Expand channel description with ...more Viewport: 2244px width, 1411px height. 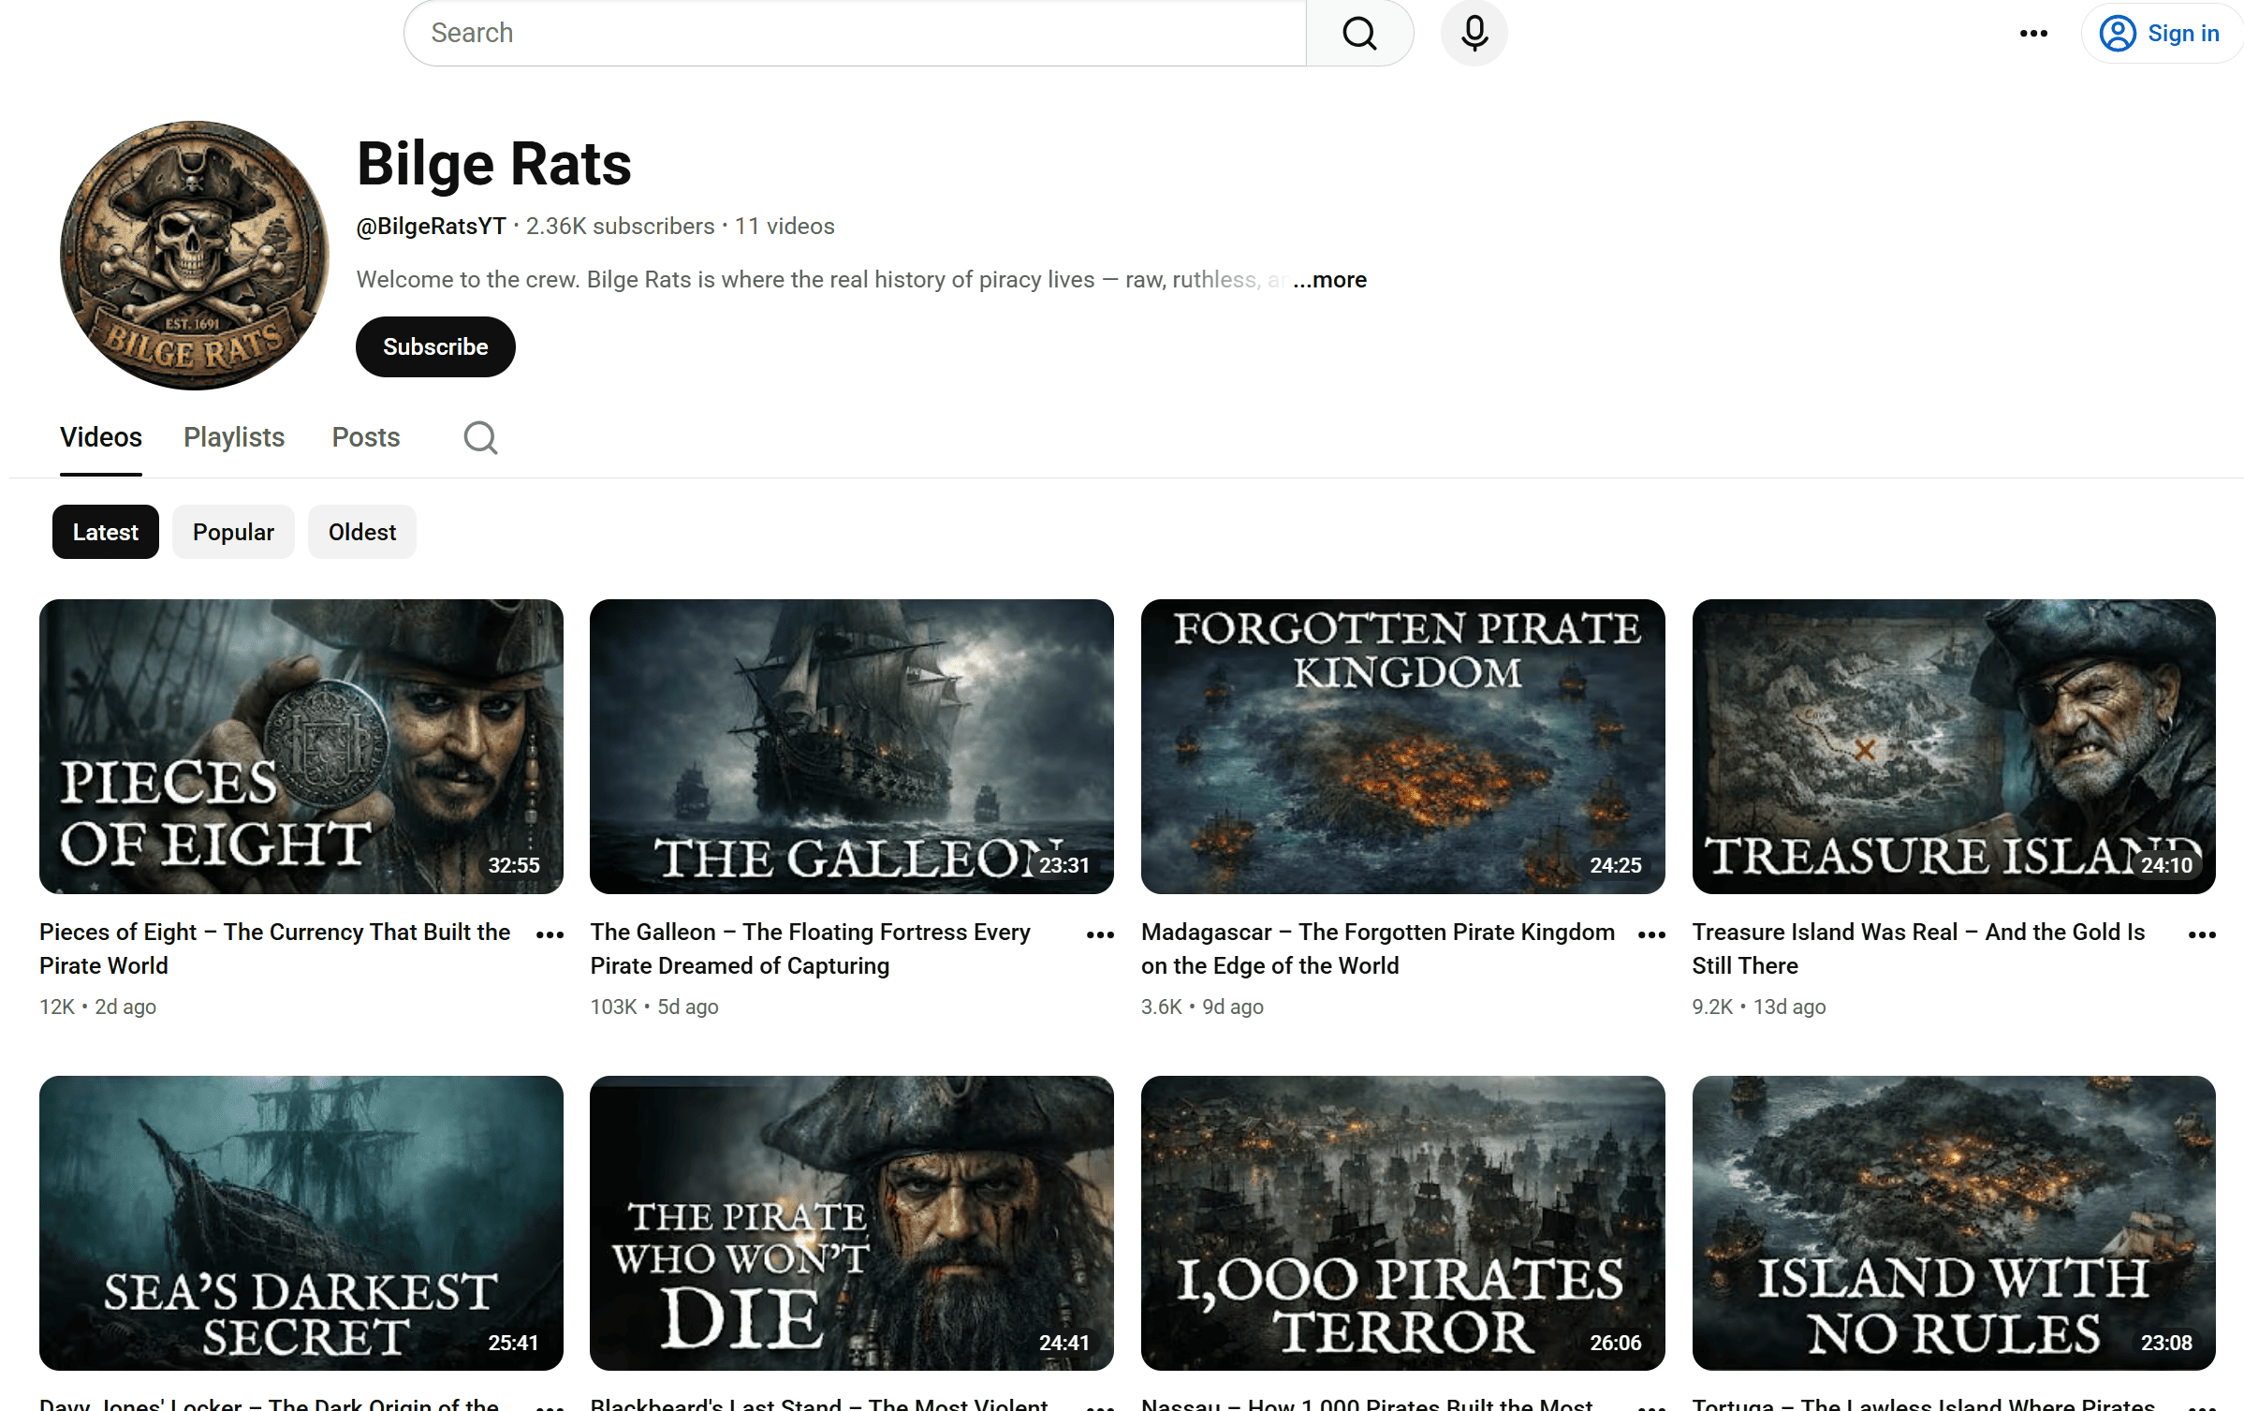click(x=1329, y=279)
